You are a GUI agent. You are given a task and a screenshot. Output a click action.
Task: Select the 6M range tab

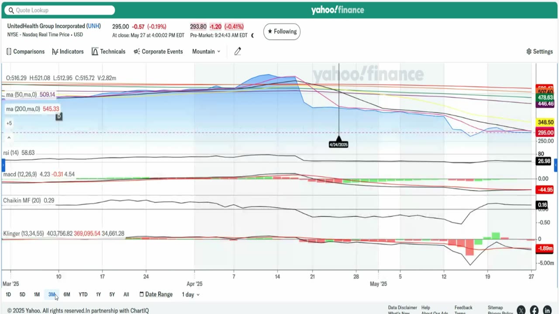[x=67, y=294]
